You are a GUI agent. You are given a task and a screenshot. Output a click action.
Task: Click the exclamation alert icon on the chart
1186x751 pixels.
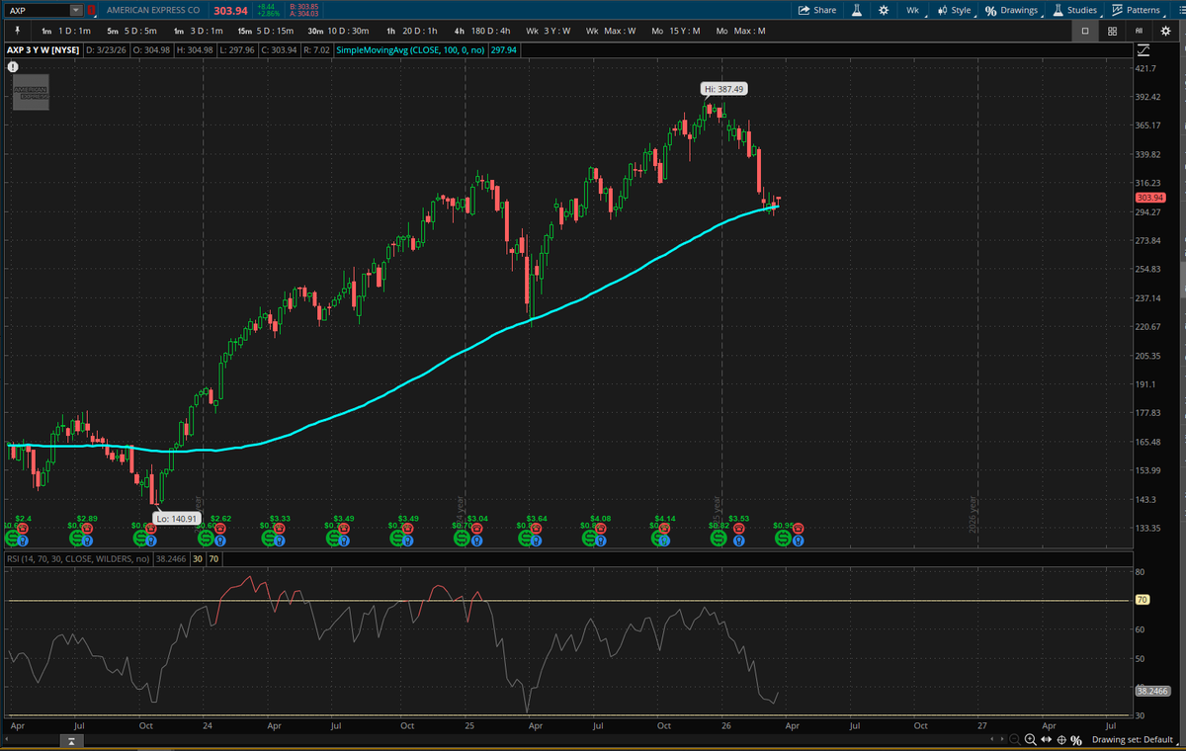(x=13, y=67)
